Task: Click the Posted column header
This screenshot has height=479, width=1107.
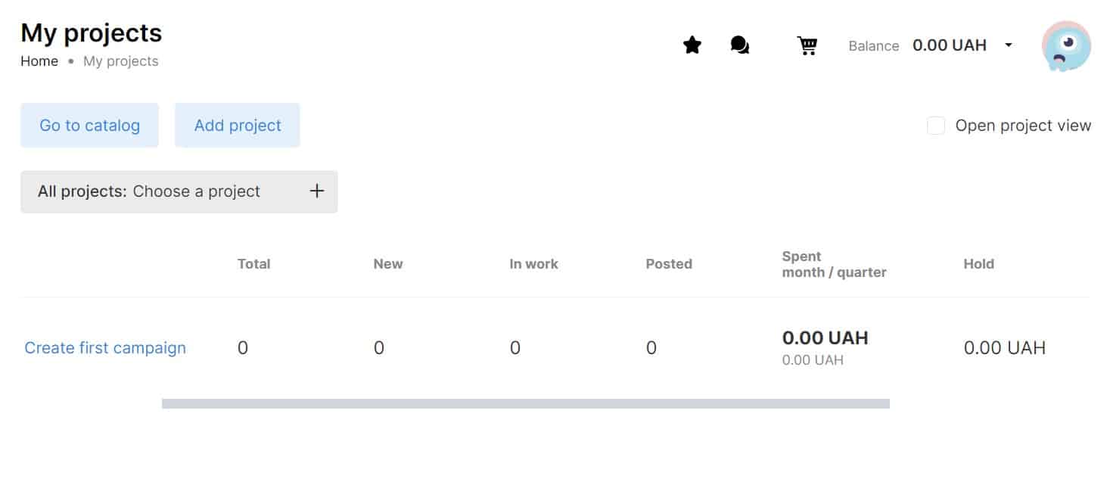Action: point(669,264)
